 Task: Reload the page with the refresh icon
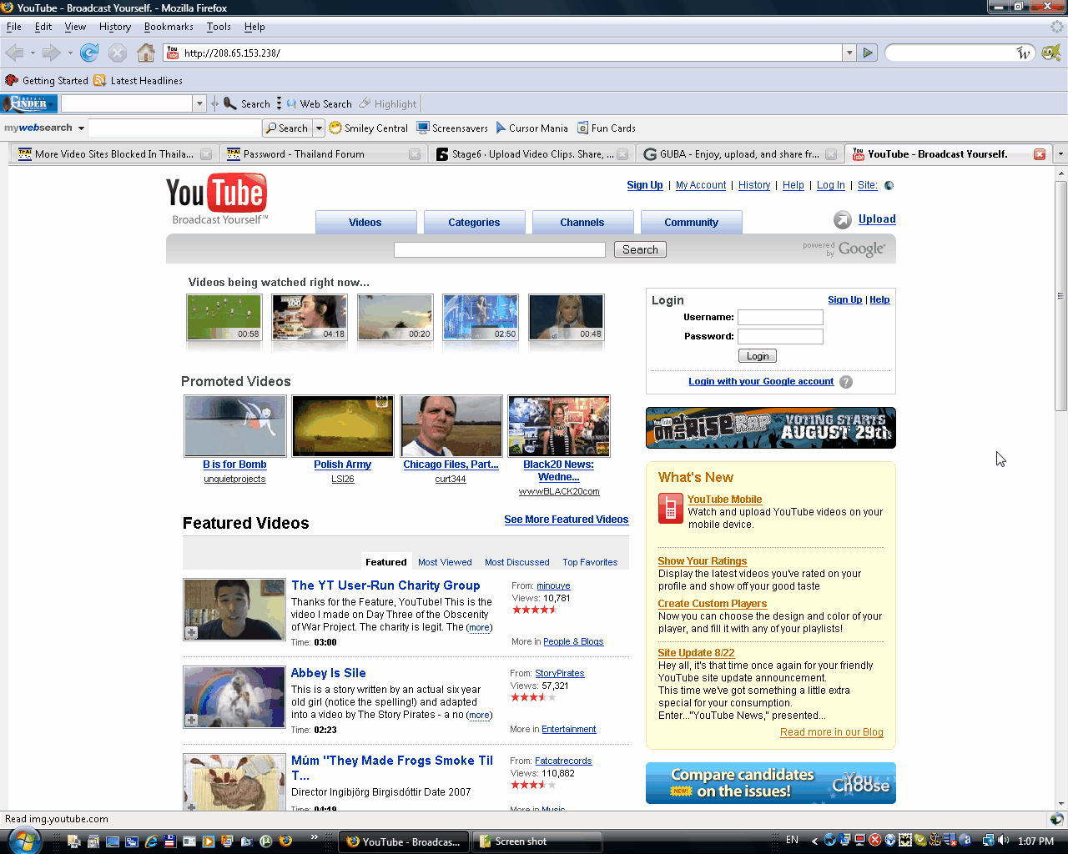click(89, 53)
